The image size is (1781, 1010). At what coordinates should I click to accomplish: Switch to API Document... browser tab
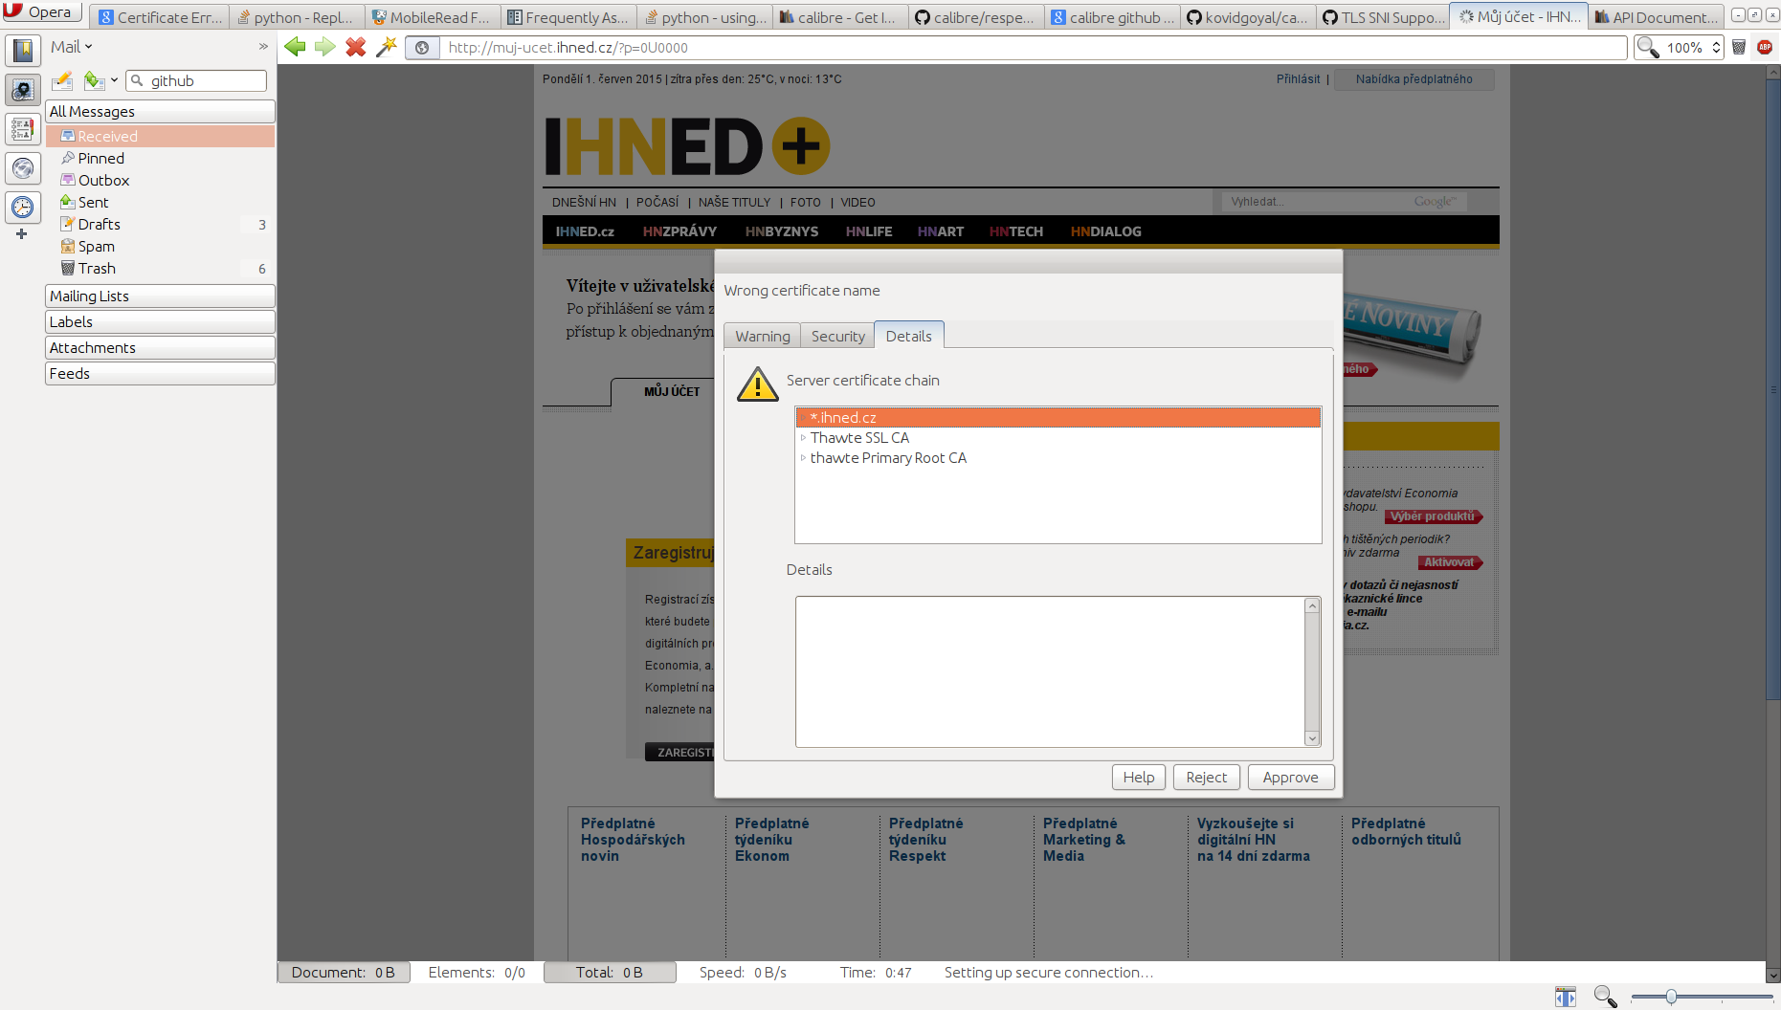pos(1656,17)
